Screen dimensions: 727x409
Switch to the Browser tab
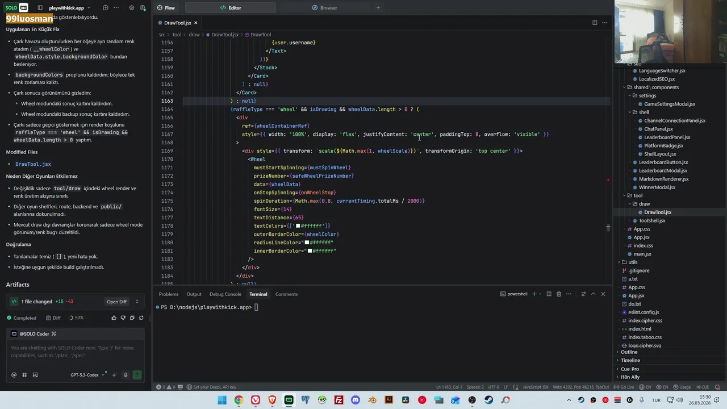coord(324,8)
